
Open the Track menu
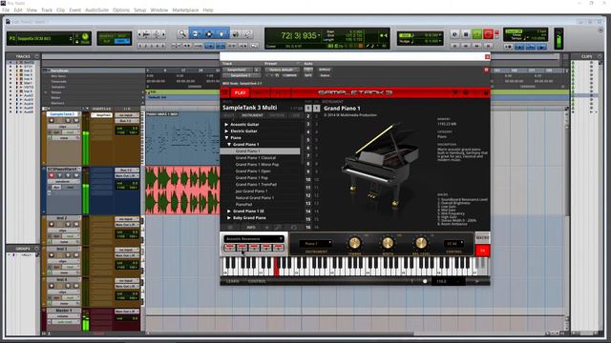47,10
